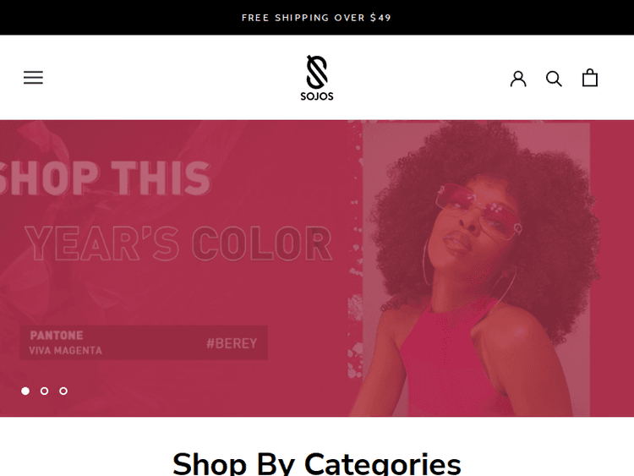This screenshot has height=476, width=634.
Task: Open the search magnifier icon
Action: pos(554,79)
